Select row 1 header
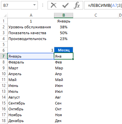Screen dimensions: 122x124 [4, 21]
